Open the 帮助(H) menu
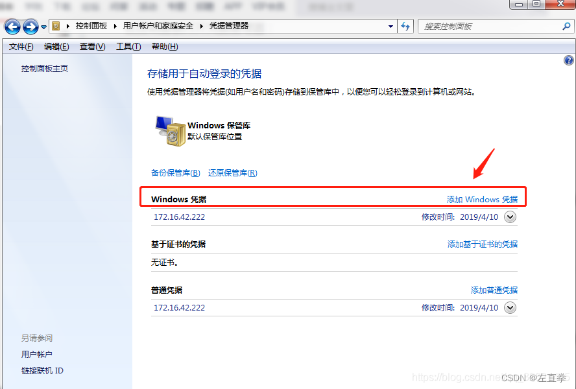Image resolution: width=576 pixels, height=389 pixels. tap(165, 47)
